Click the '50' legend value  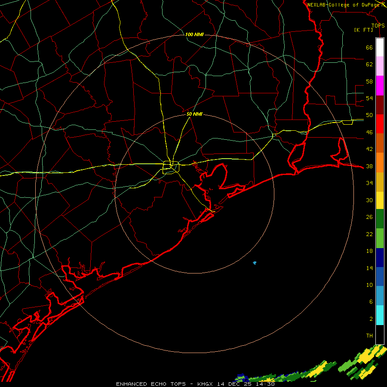[x=369, y=115]
